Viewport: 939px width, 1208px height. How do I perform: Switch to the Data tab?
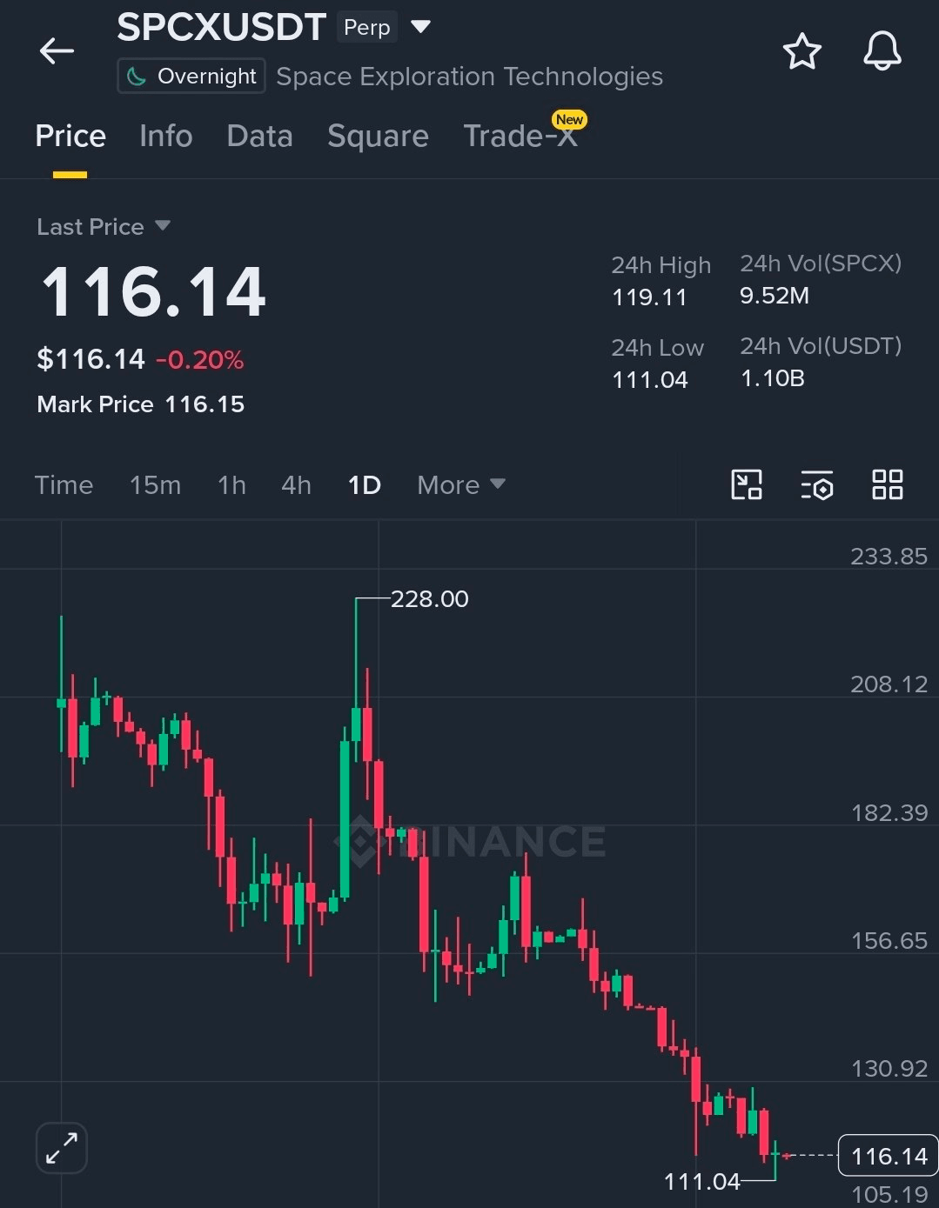coord(259,137)
